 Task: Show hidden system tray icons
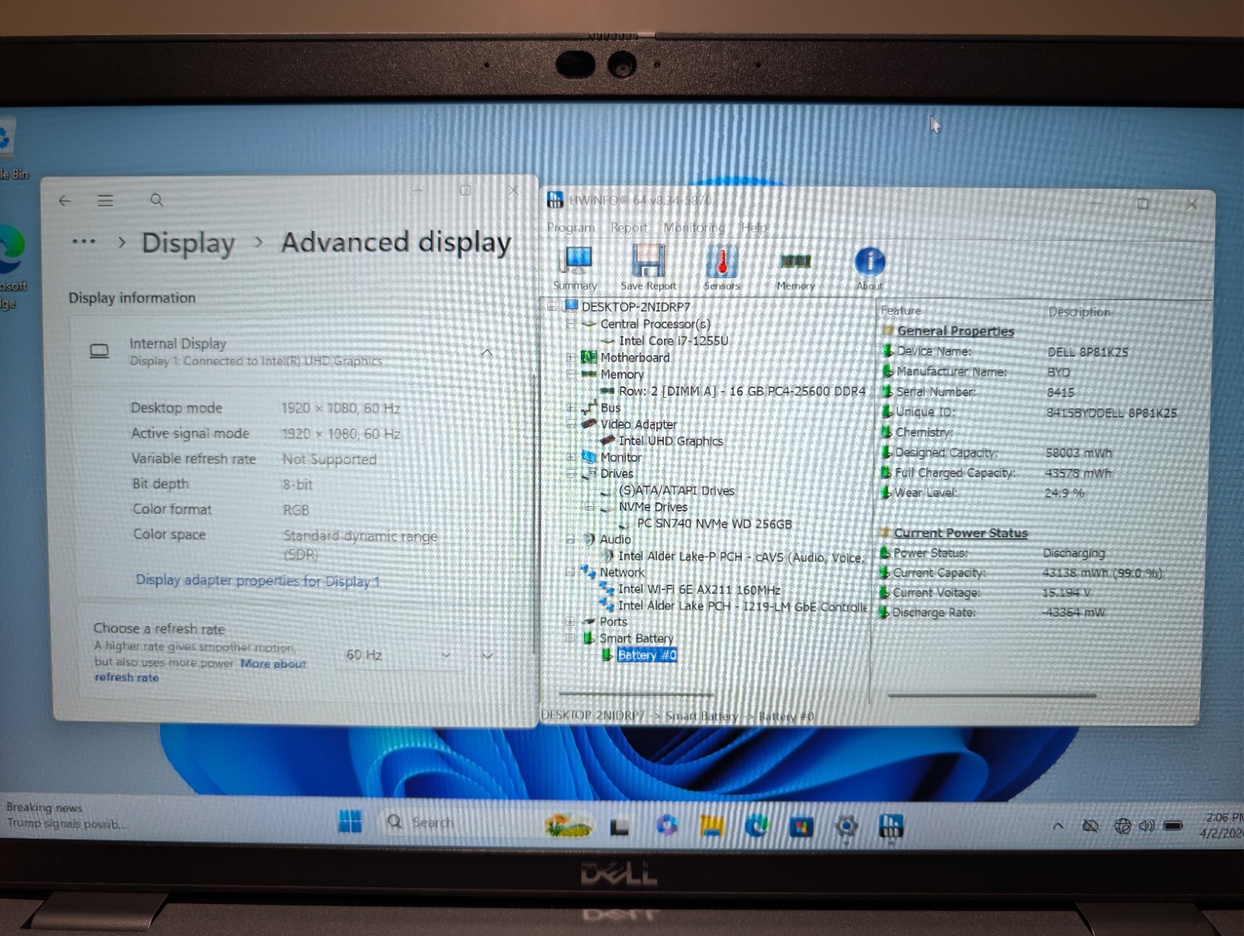click(1058, 826)
